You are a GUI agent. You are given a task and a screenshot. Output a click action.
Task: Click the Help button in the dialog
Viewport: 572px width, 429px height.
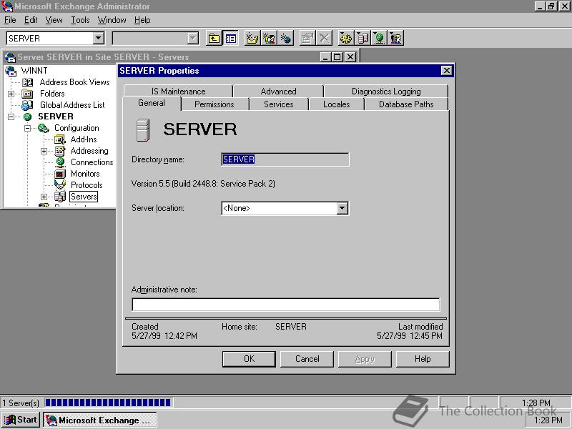pos(423,359)
